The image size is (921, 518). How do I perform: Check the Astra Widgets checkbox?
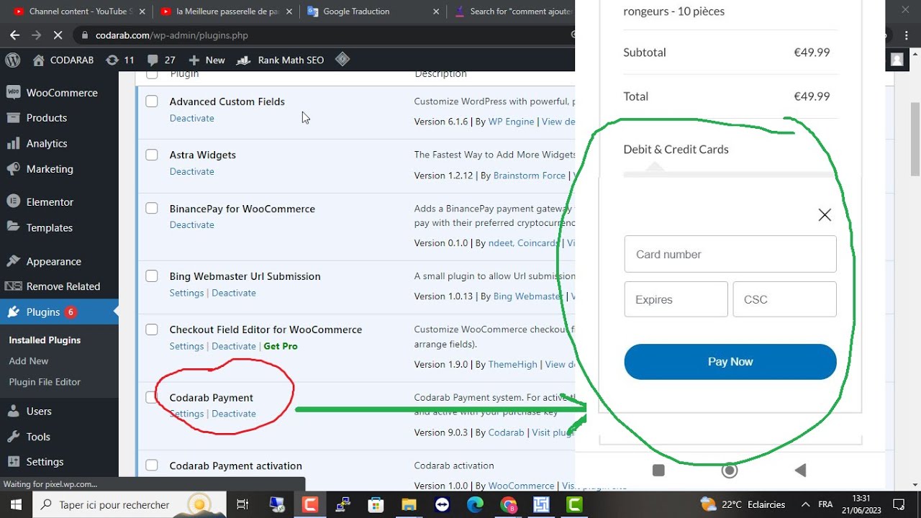pos(152,155)
